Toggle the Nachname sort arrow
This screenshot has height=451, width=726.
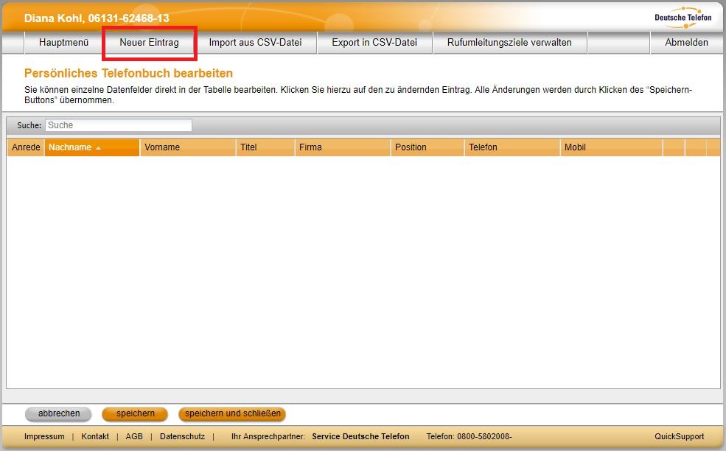tap(98, 148)
